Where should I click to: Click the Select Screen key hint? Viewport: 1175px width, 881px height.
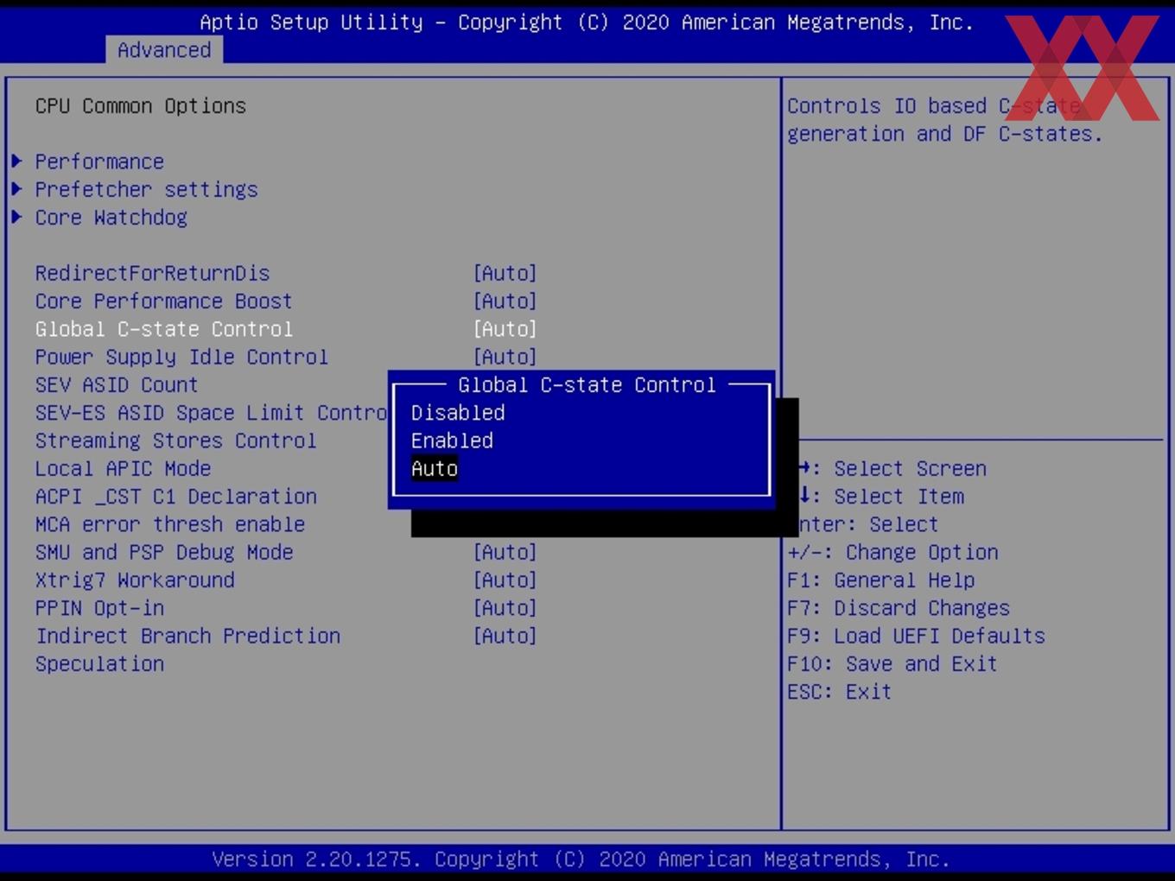(x=892, y=468)
